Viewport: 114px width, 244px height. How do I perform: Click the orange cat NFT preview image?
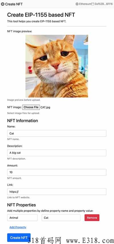[x=57, y=66]
